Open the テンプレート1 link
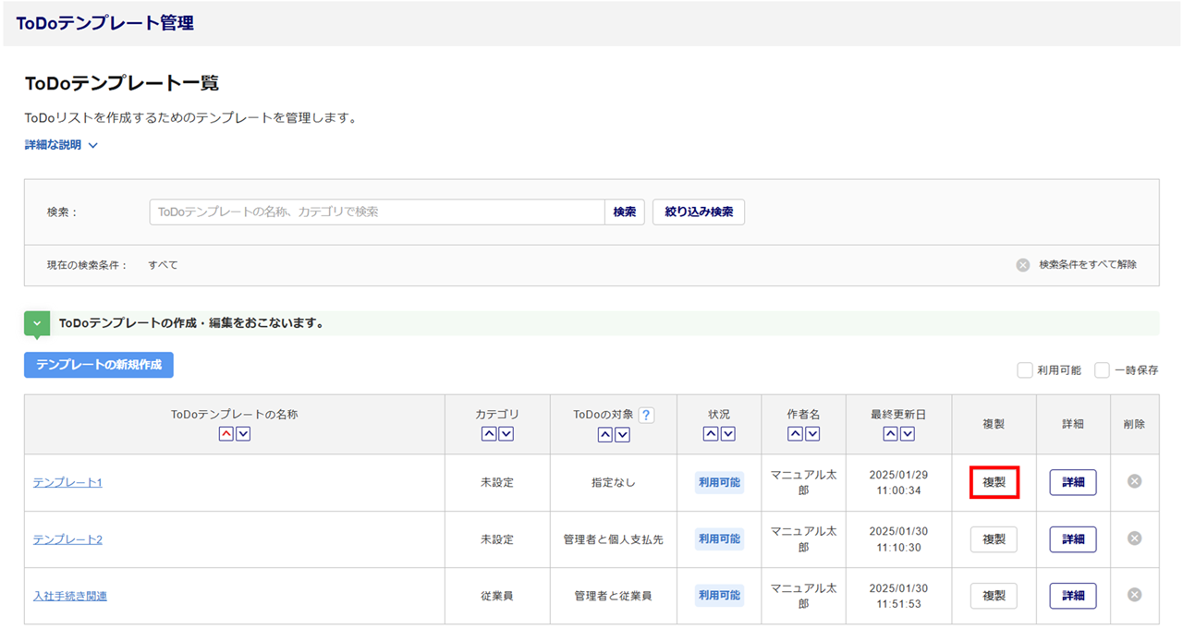Viewport: 1183px width, 629px height. pyautogui.click(x=67, y=482)
